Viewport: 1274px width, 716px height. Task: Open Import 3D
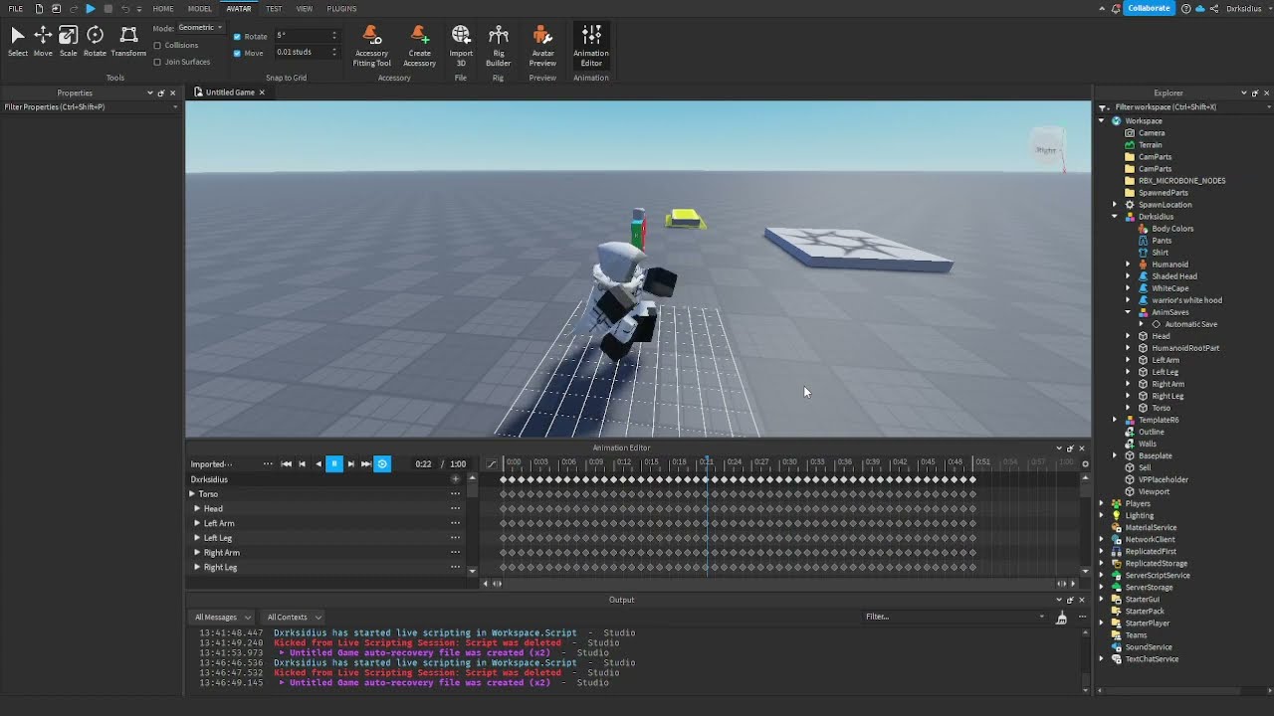click(x=461, y=46)
